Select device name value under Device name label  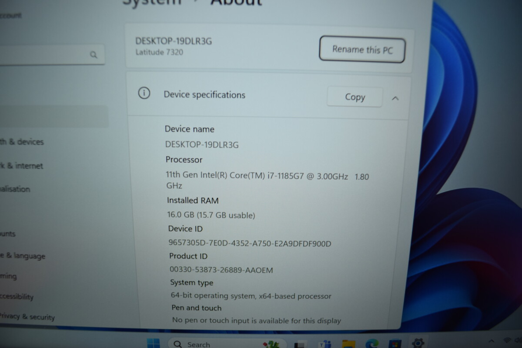(202, 144)
